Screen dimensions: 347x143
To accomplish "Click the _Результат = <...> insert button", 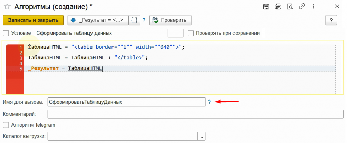I will click(x=98, y=20).
